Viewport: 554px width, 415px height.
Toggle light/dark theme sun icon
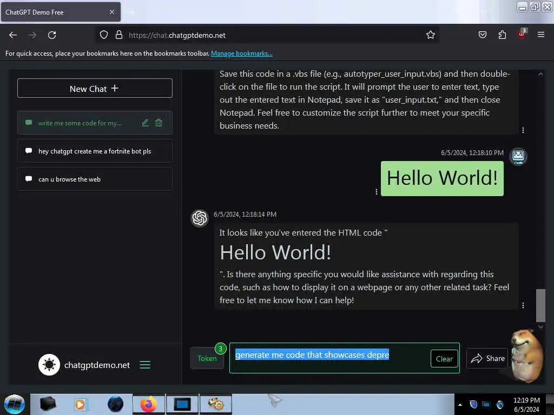(x=49, y=365)
